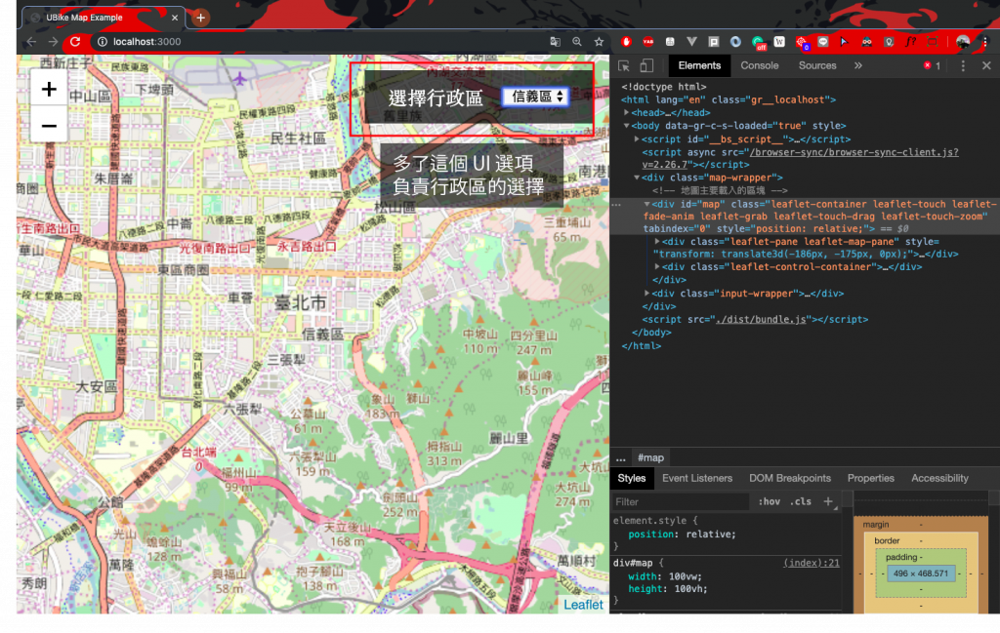Expand the leaflet-control-container div node
1000x633 pixels.
click(657, 267)
